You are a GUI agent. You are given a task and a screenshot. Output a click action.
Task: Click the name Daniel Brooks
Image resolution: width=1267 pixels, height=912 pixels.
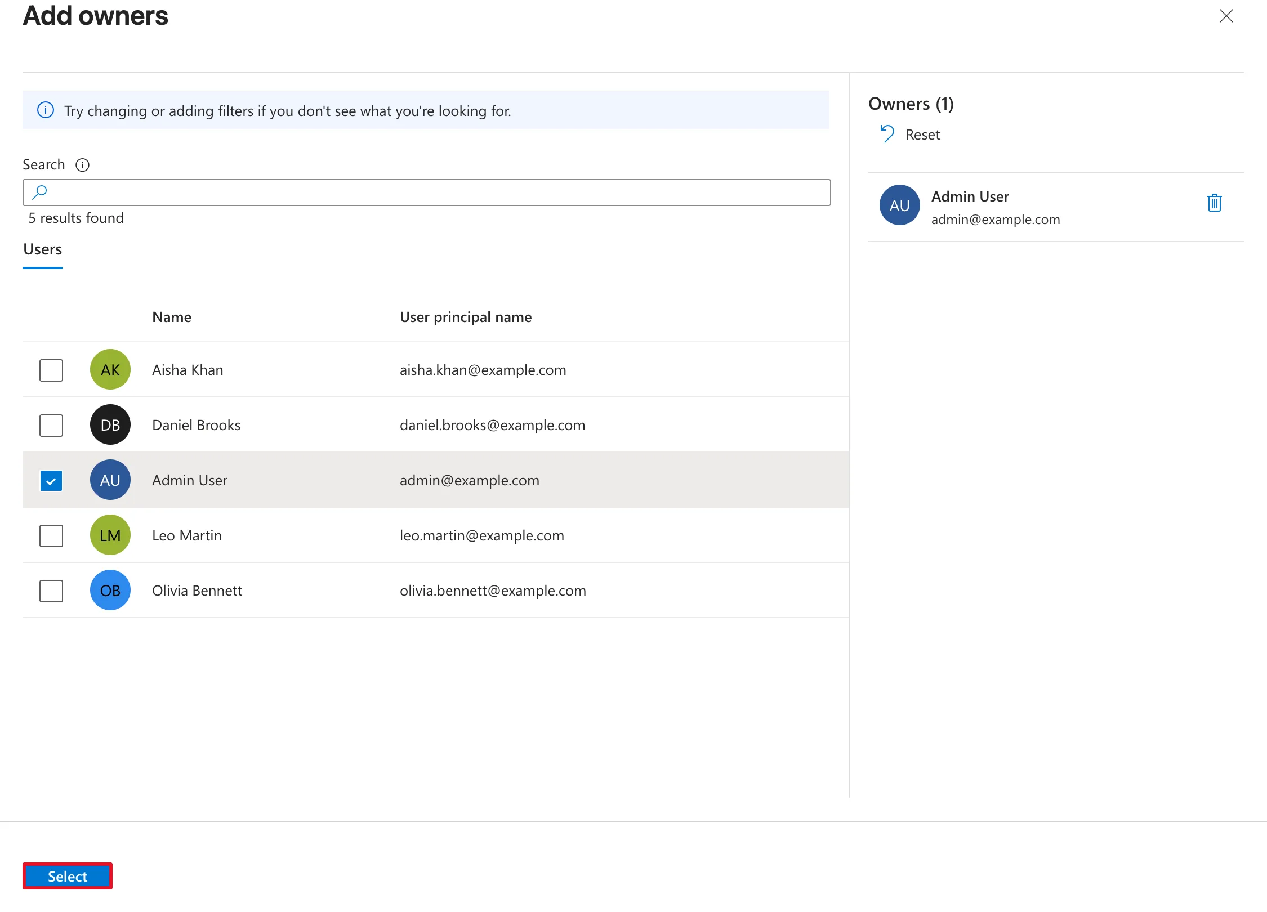pos(196,425)
